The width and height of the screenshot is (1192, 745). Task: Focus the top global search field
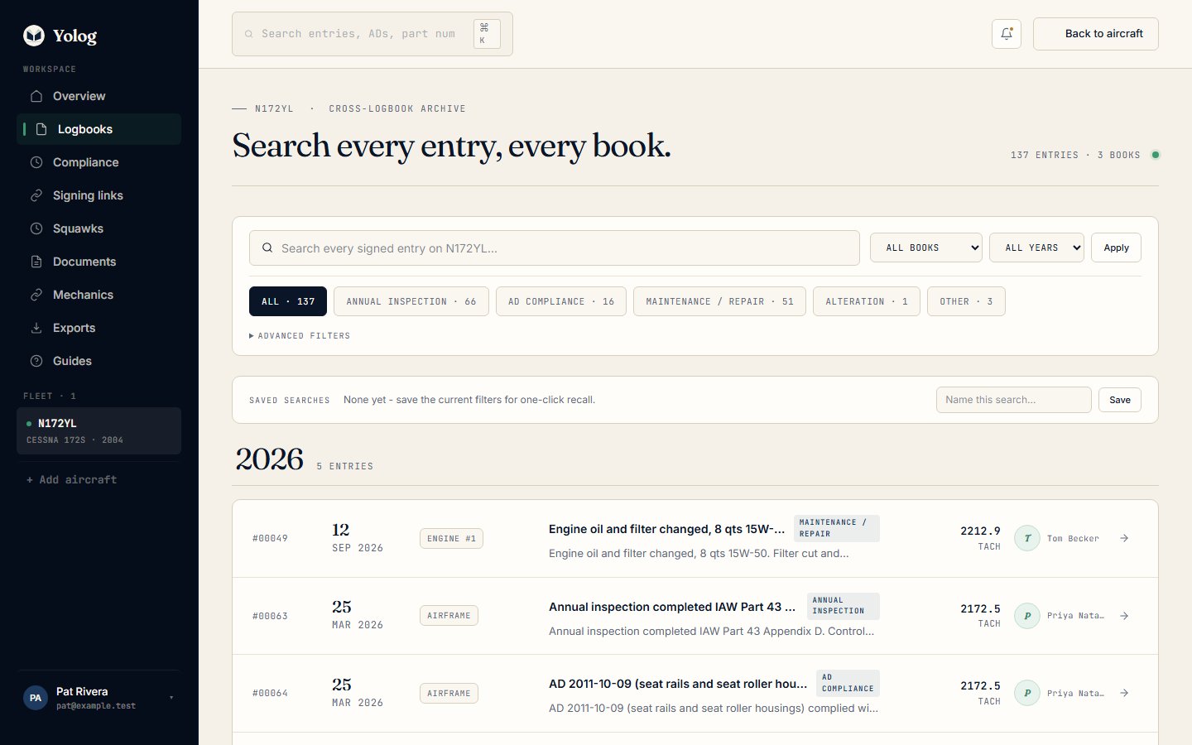[372, 34]
